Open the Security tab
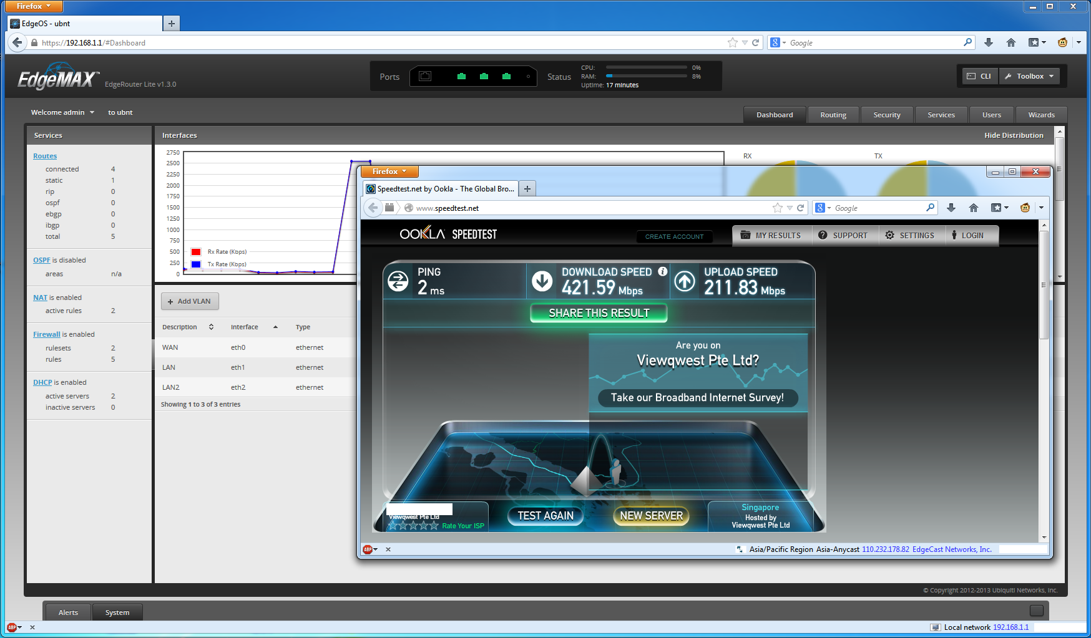Image resolution: width=1091 pixels, height=638 pixels. tap(887, 115)
